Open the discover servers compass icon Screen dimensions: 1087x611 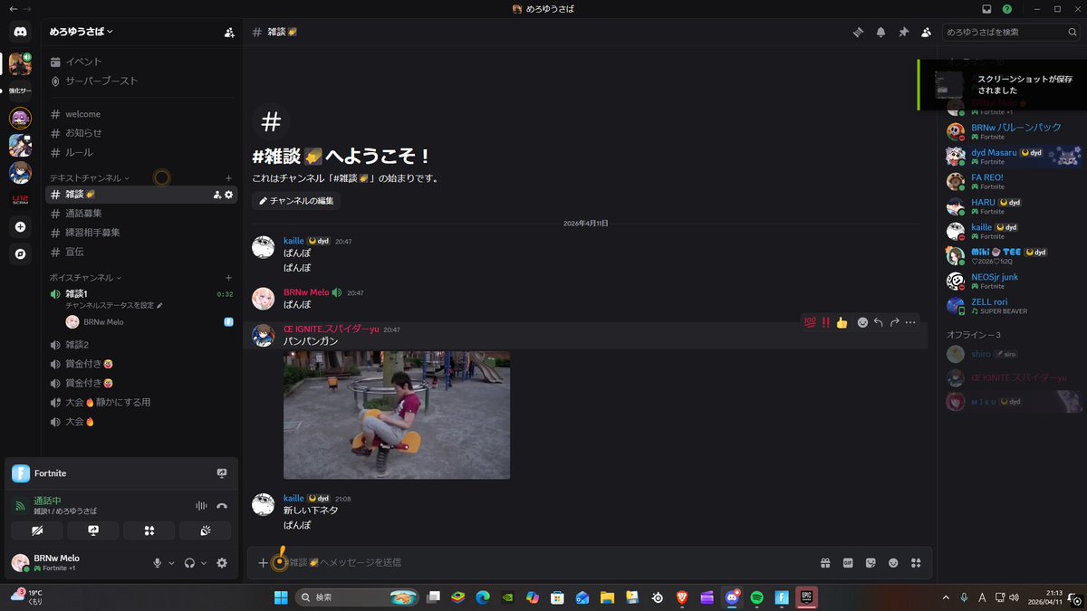[20, 254]
